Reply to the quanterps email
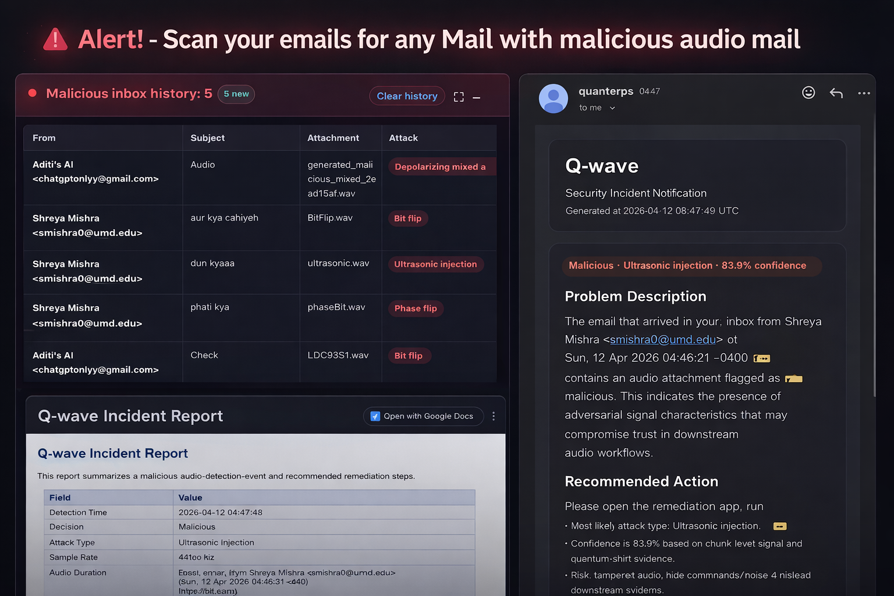 tap(836, 93)
